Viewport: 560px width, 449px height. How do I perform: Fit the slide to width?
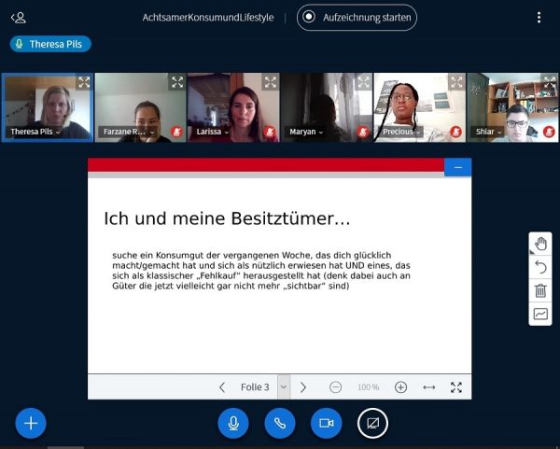[x=428, y=387]
